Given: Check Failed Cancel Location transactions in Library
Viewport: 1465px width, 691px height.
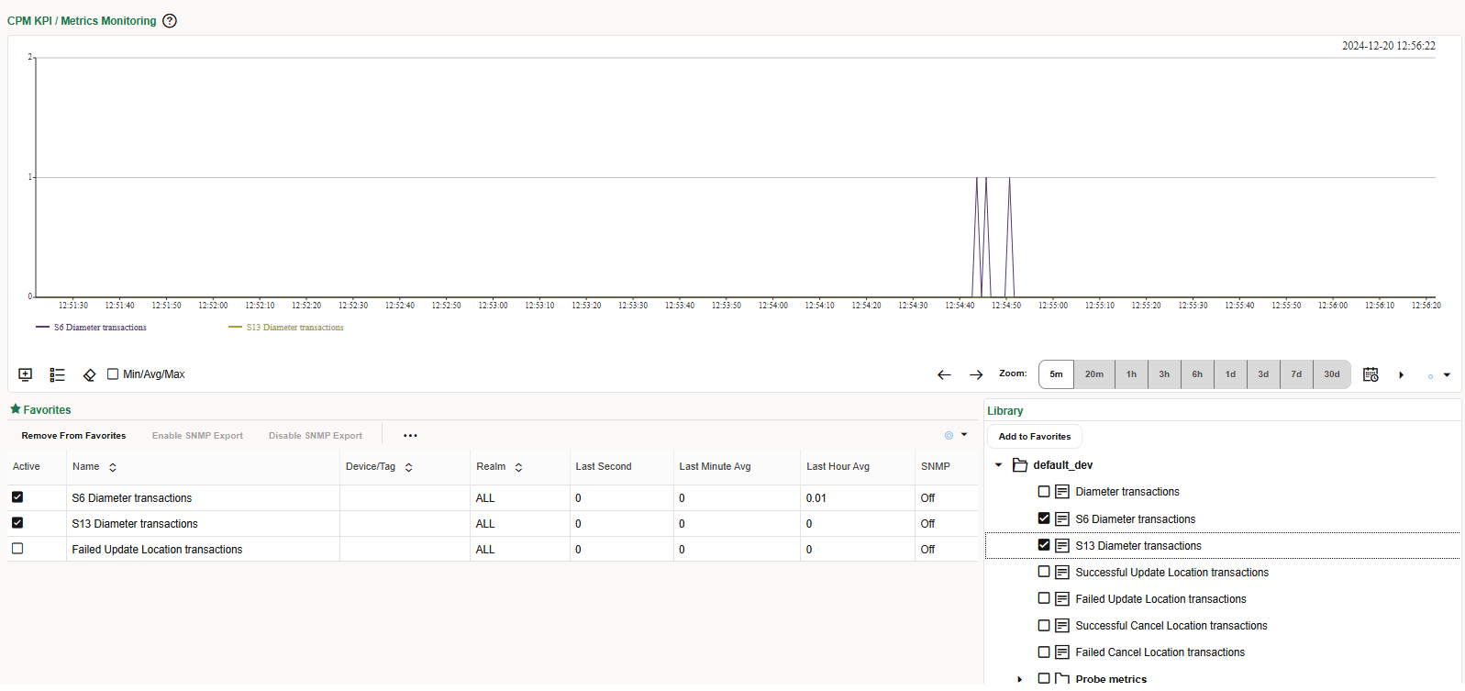Looking at the screenshot, I should click(1044, 652).
